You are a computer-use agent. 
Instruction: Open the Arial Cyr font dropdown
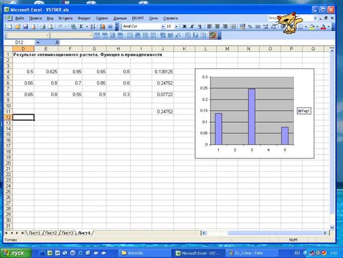[163, 27]
